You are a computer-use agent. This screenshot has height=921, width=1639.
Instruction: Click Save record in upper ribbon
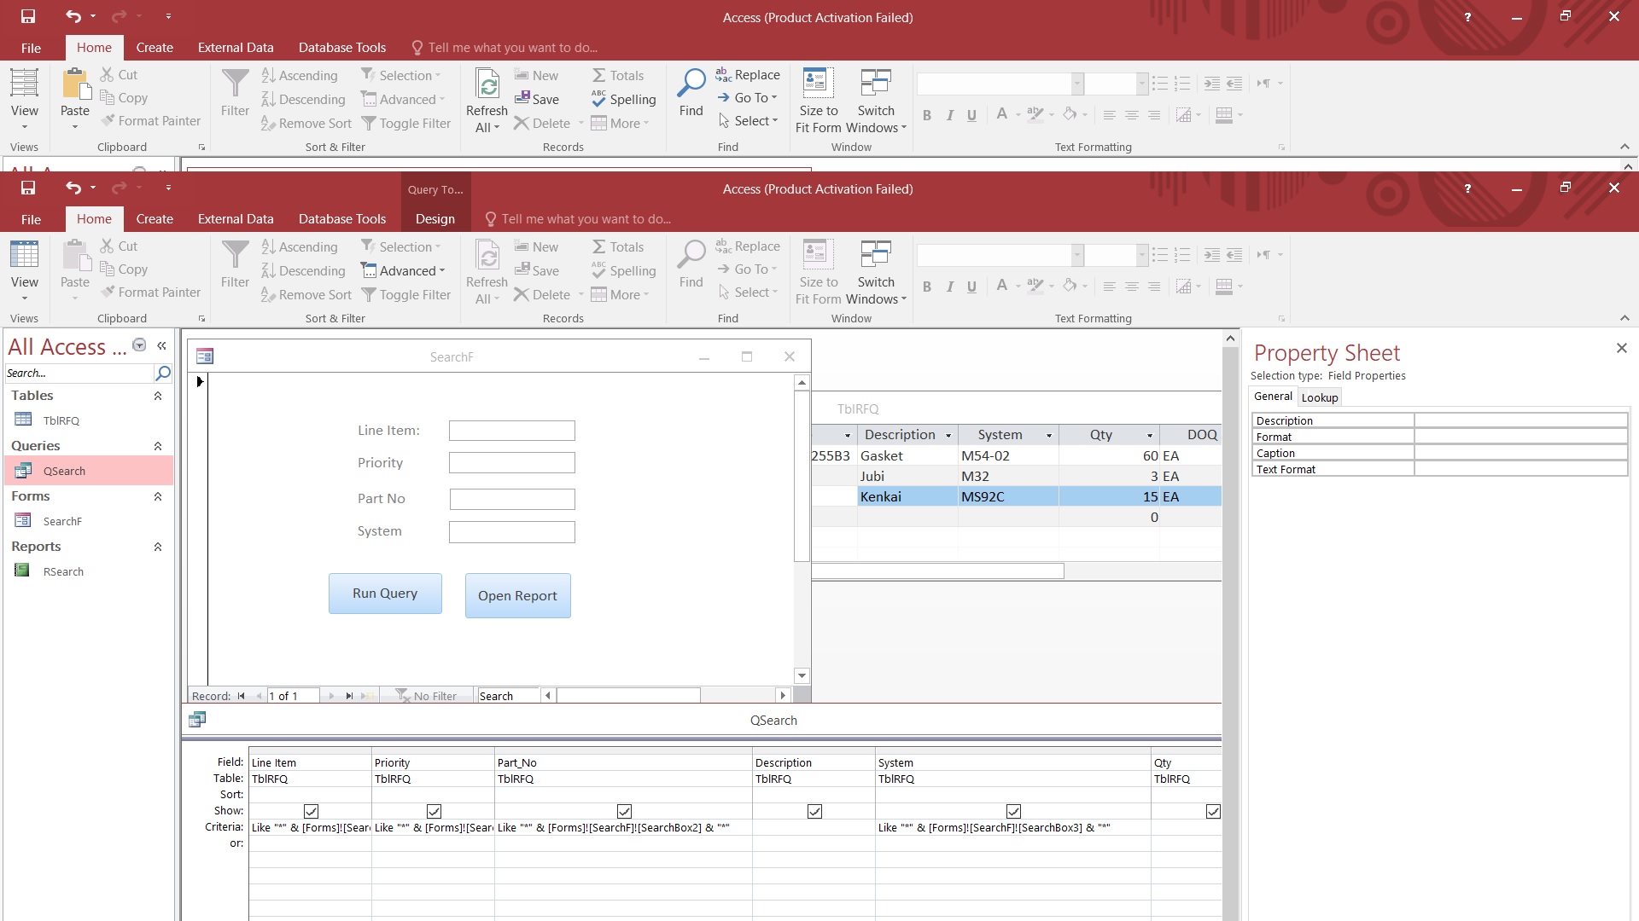[x=537, y=99]
